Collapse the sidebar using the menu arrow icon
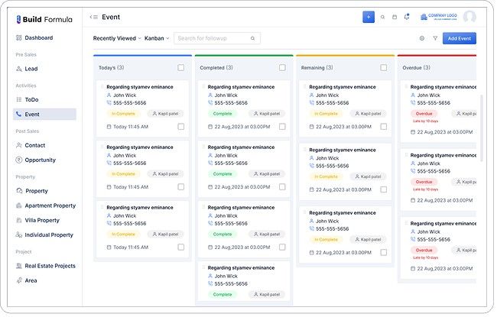The width and height of the screenshot is (497, 317). coord(93,17)
